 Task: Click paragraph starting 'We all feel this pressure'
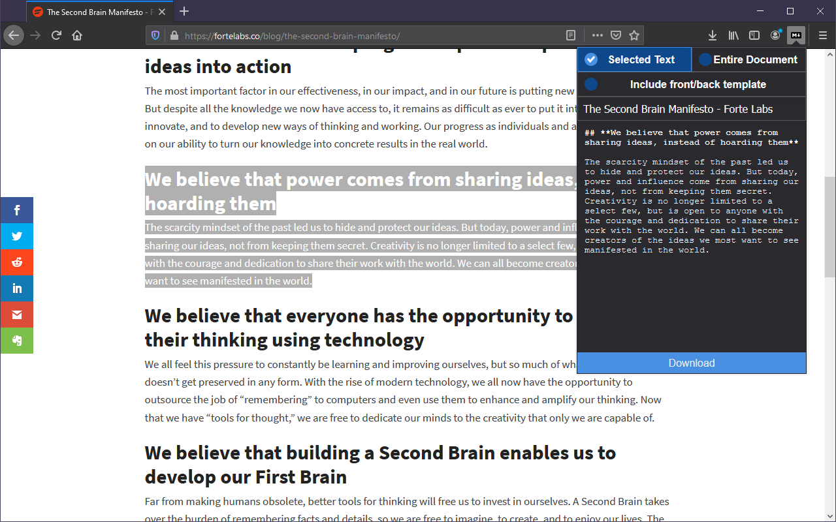click(x=403, y=391)
